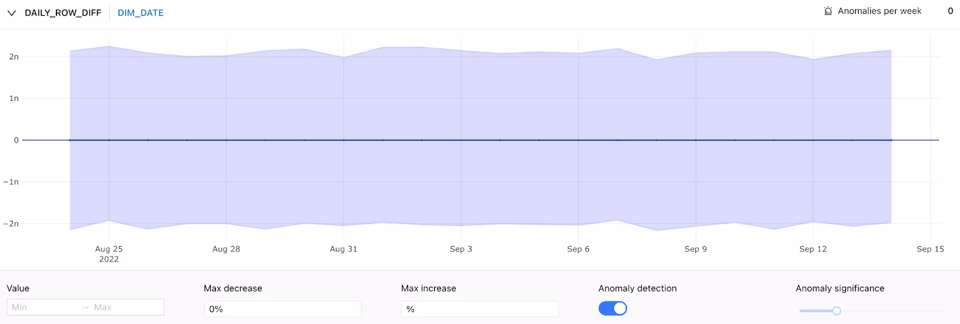Click the Max increase label
960x324 pixels.
[x=428, y=289]
